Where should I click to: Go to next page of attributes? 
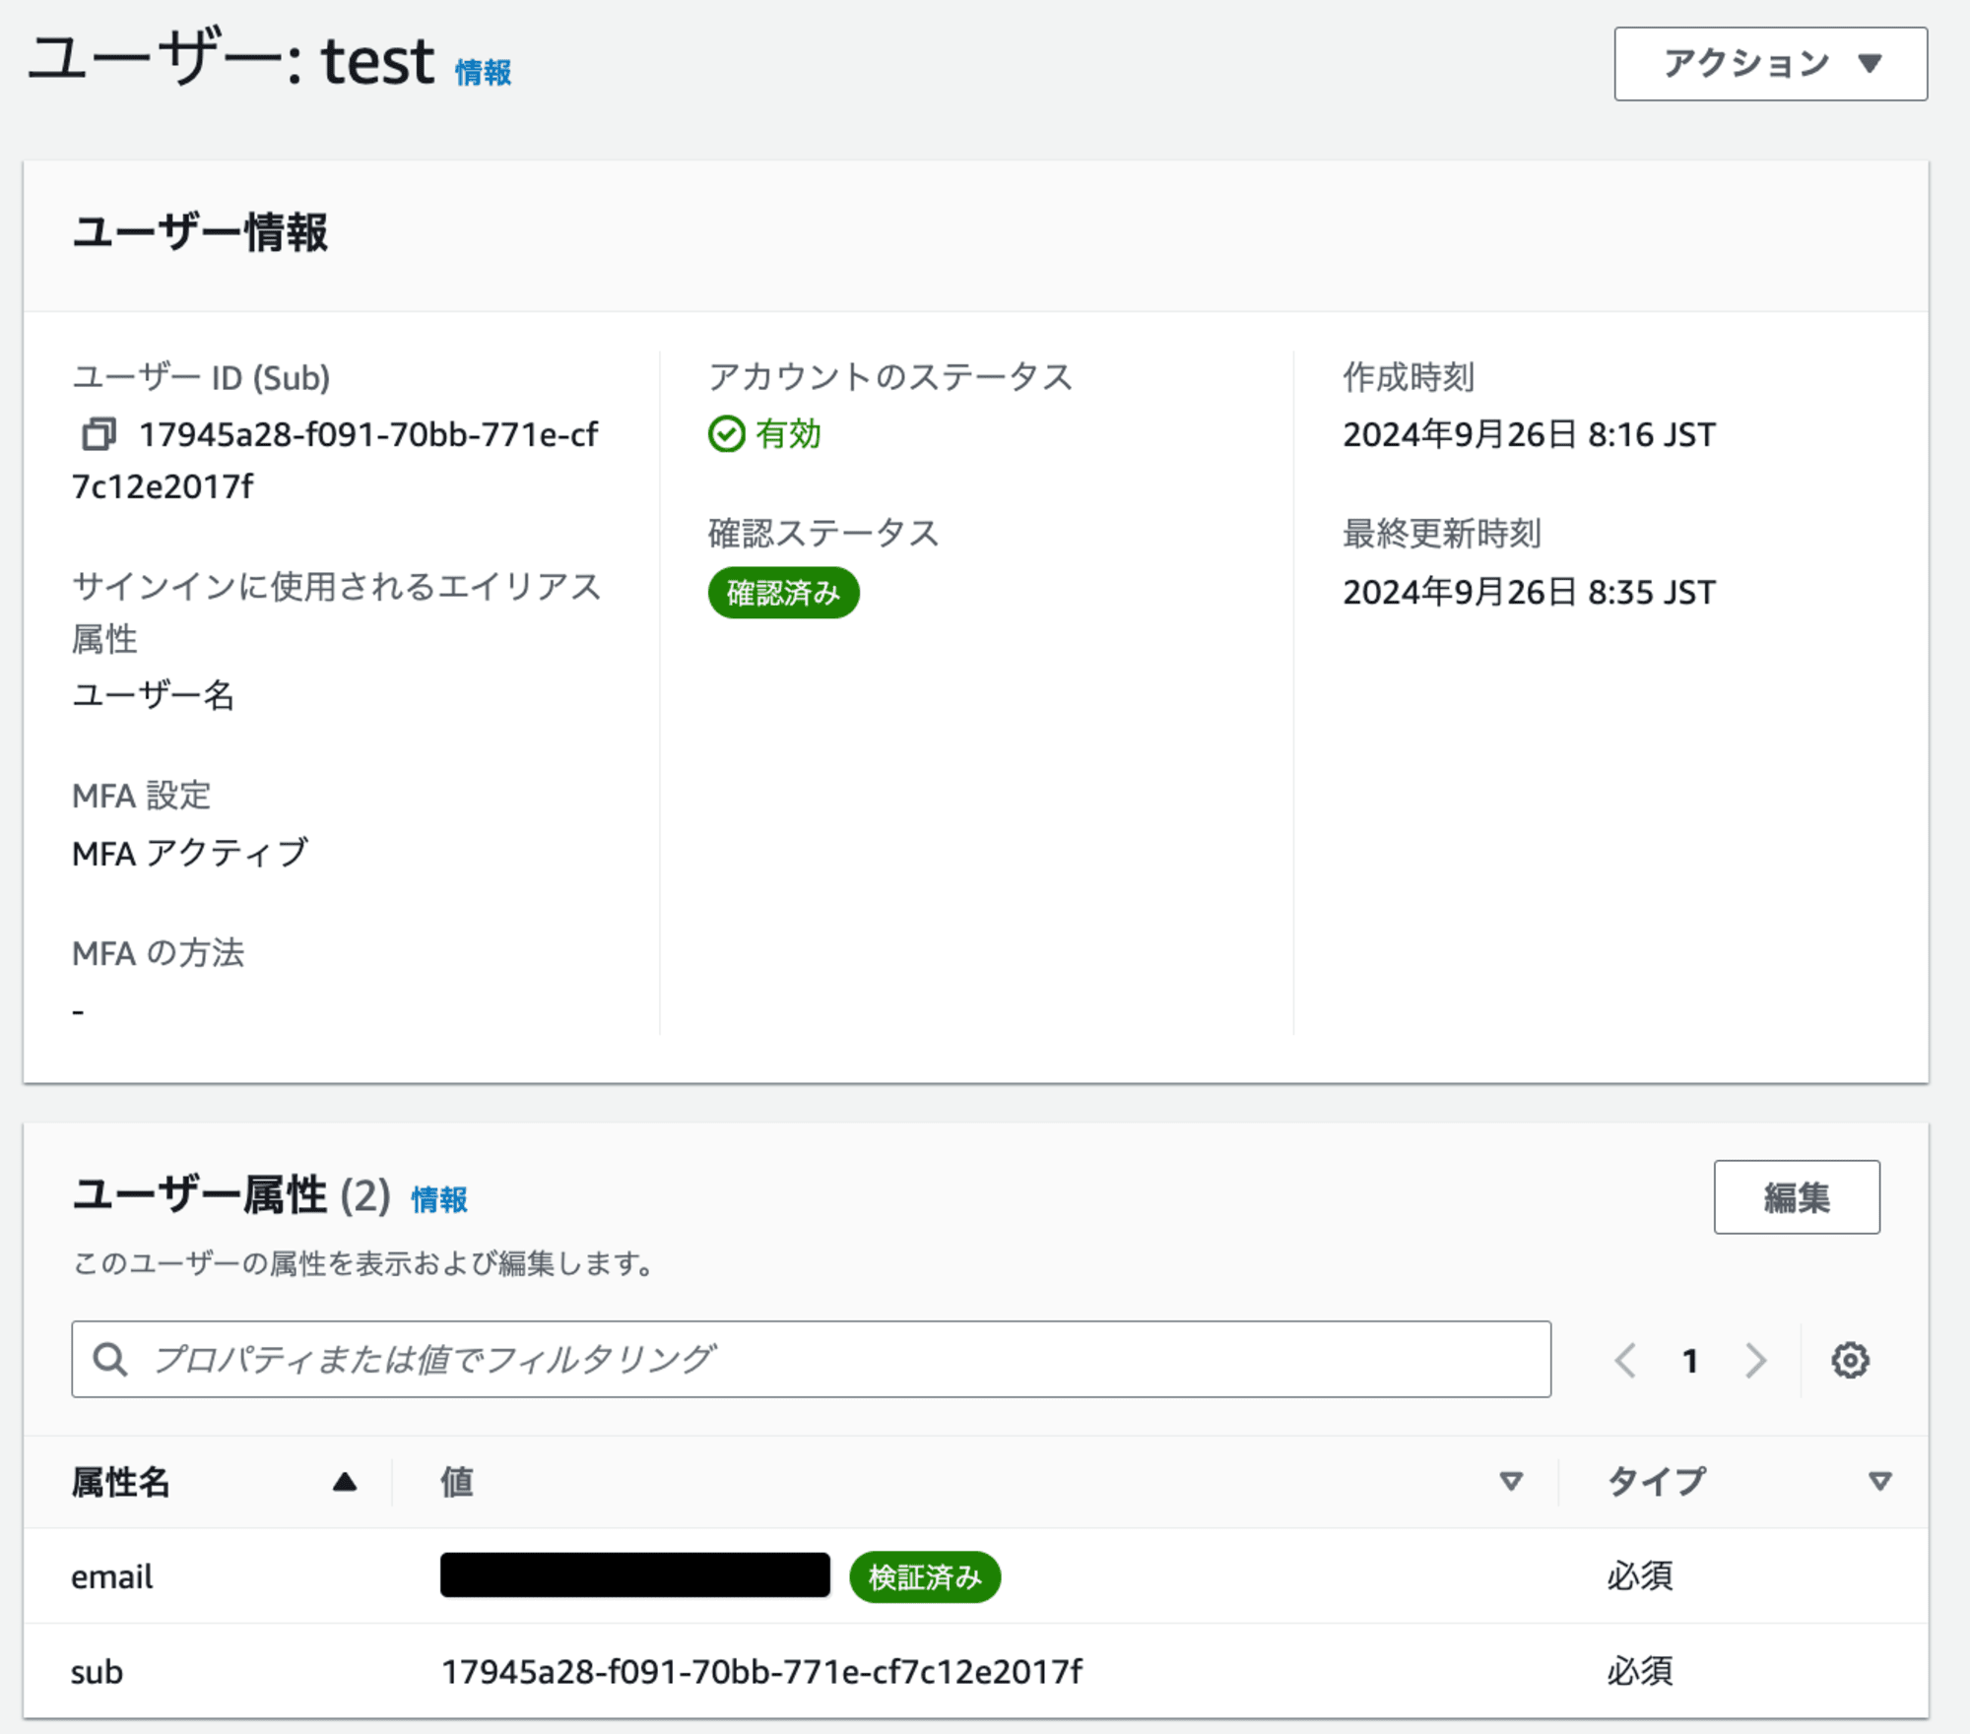point(1755,1360)
